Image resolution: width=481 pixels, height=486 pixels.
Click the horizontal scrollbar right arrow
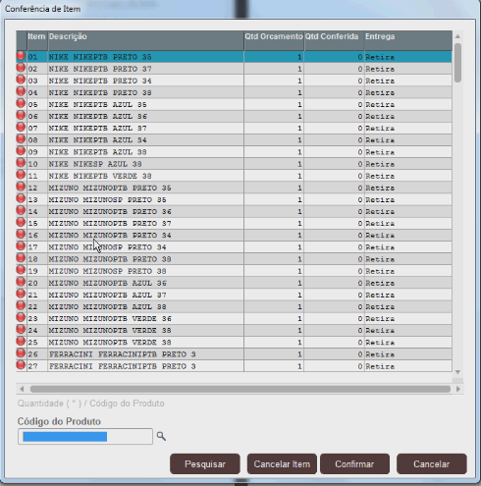458,389
